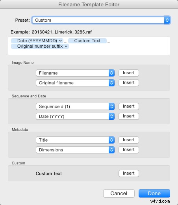This screenshot has width=178, height=205.
Task: Open the Date (YYYYMMDD) token chevron menu
Action: 60,41
